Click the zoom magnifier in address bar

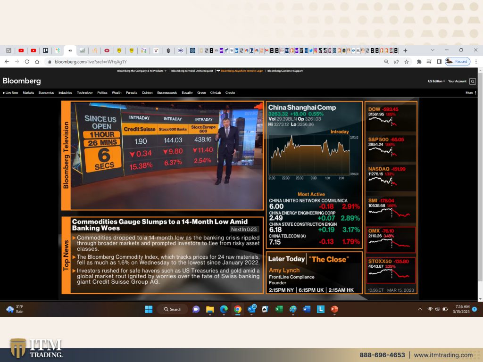point(386,62)
